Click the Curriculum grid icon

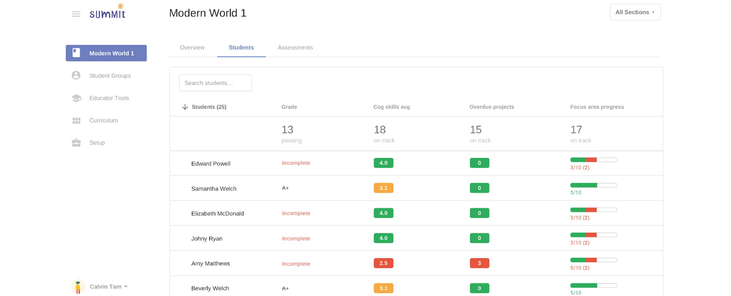click(76, 121)
